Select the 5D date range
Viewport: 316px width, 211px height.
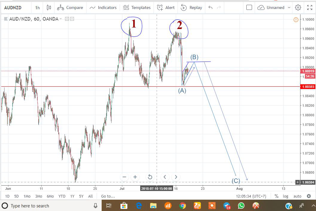16,196
